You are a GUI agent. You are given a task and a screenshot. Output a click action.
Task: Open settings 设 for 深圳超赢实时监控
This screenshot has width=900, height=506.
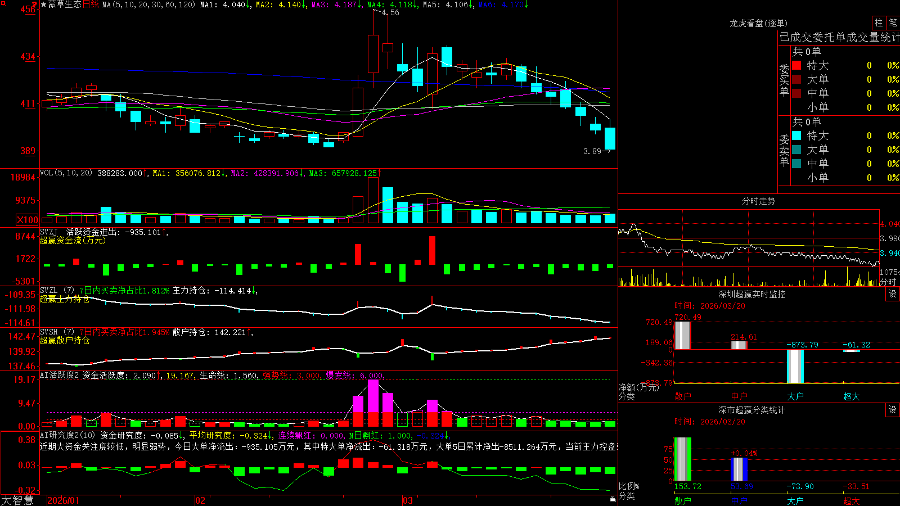click(x=893, y=294)
